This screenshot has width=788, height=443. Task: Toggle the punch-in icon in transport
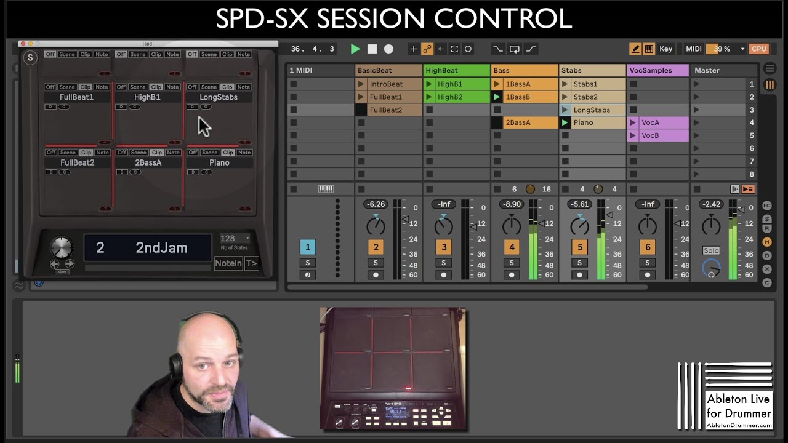coord(497,49)
